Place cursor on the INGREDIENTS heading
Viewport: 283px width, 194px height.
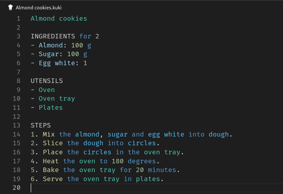(x=53, y=36)
